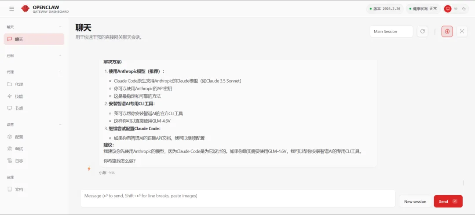This screenshot has height=215, width=475.
Task: Collapse the sidebar with the hamburger icon
Action: point(12,9)
